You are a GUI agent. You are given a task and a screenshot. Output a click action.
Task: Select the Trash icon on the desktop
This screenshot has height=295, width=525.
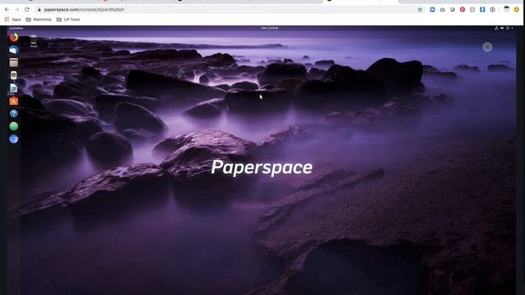click(x=34, y=41)
